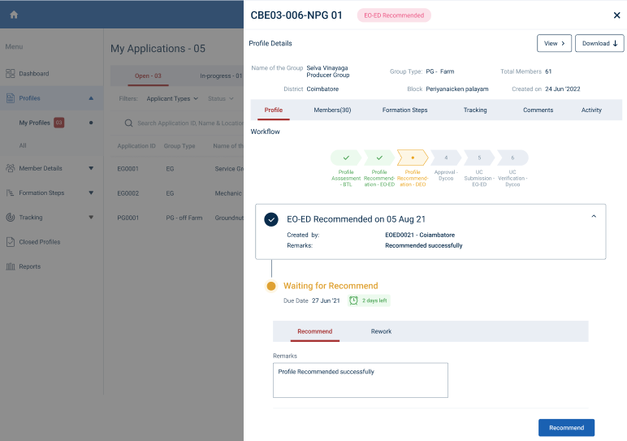Expand the Formation Steps sidebar menu
This screenshot has width=627, height=441.
(x=91, y=193)
